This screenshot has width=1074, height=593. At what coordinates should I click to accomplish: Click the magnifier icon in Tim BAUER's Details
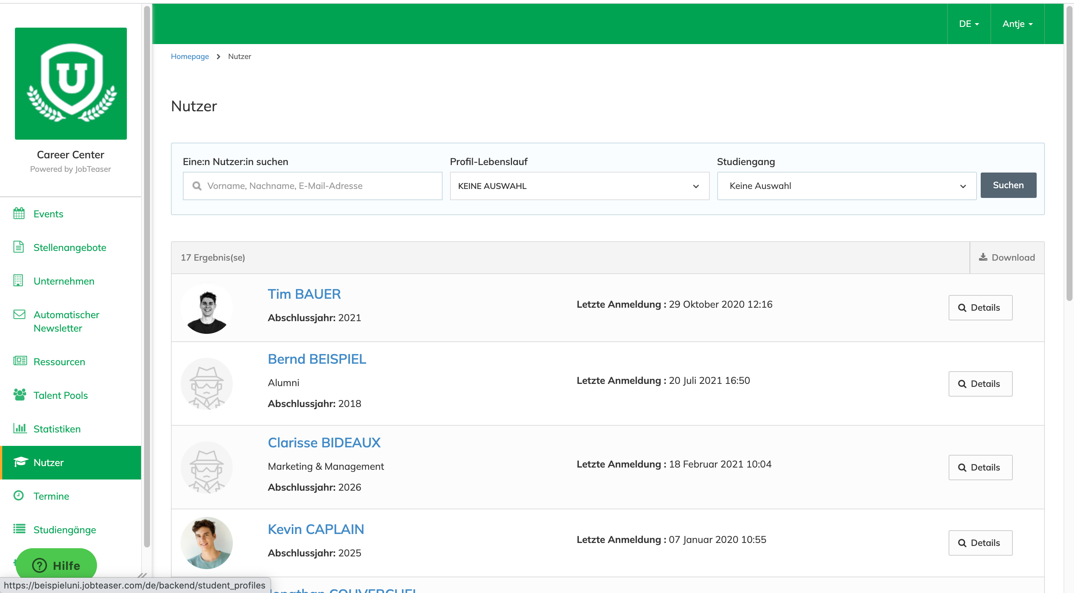coord(962,308)
